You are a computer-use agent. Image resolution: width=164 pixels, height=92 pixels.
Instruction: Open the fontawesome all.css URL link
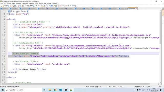(x=91, y=45)
